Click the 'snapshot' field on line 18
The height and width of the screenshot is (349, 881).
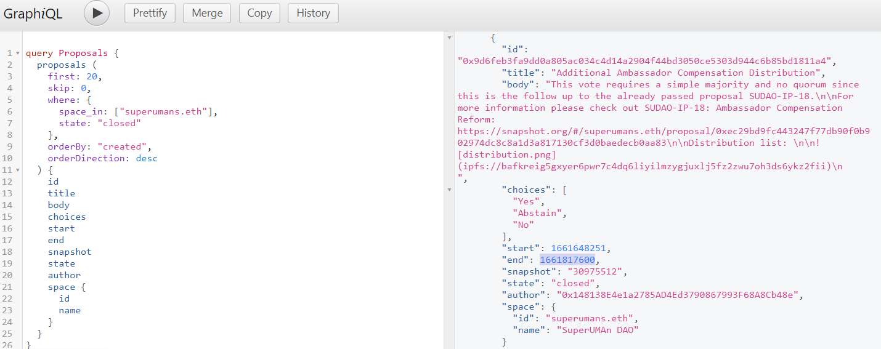tap(70, 252)
